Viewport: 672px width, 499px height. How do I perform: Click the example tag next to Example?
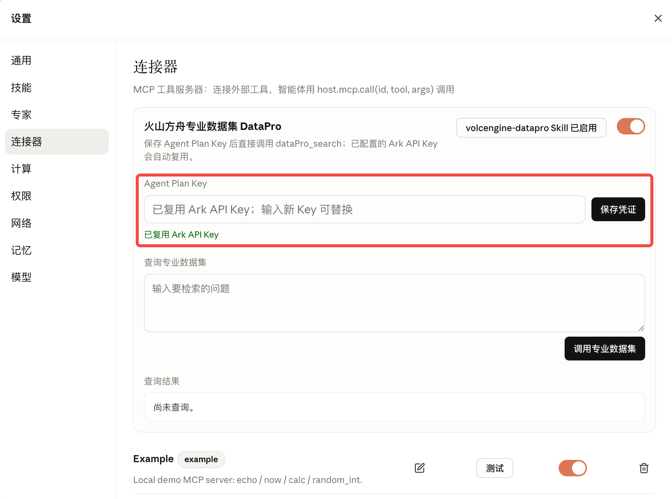click(201, 459)
